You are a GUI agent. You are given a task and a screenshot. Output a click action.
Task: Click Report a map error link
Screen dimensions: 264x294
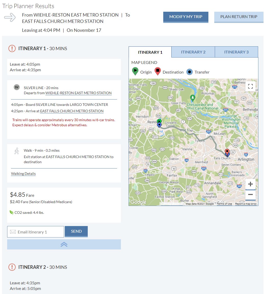tap(246, 204)
